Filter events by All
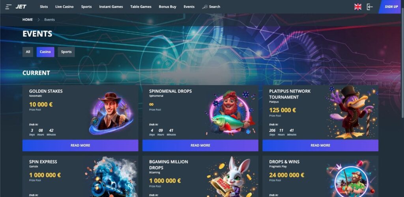 pos(28,52)
